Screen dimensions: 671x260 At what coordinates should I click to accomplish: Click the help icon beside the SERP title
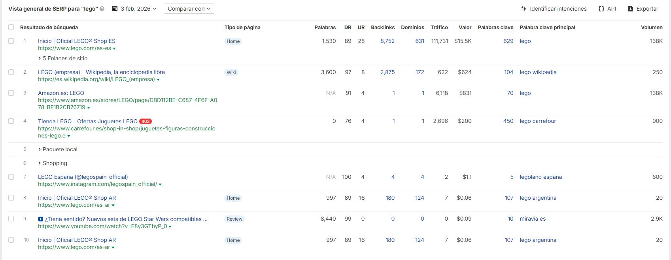coord(102,9)
